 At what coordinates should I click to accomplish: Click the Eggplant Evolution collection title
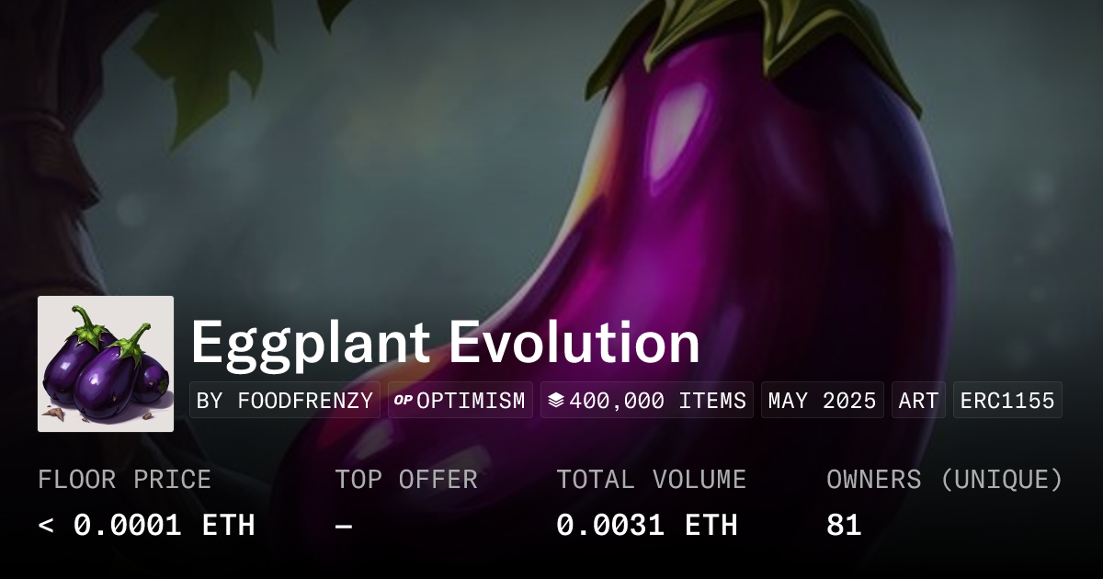[445, 343]
